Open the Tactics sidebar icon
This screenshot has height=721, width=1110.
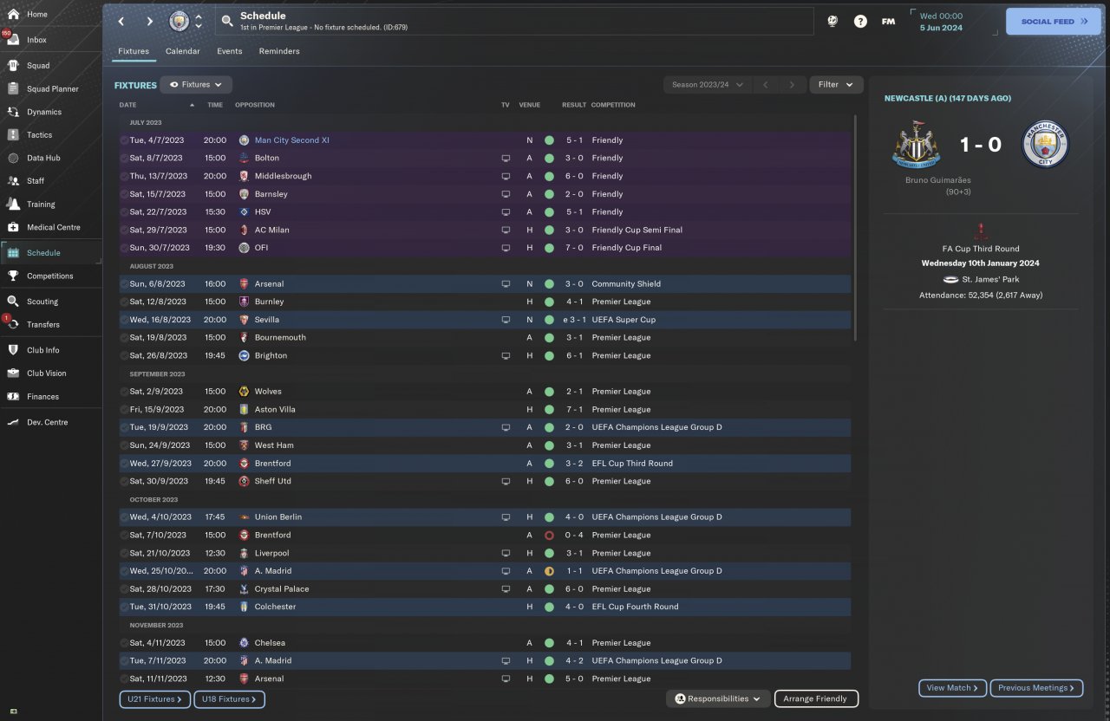(x=13, y=135)
